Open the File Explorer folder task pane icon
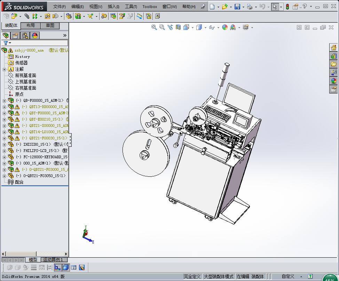The image size is (339, 281). click(333, 64)
